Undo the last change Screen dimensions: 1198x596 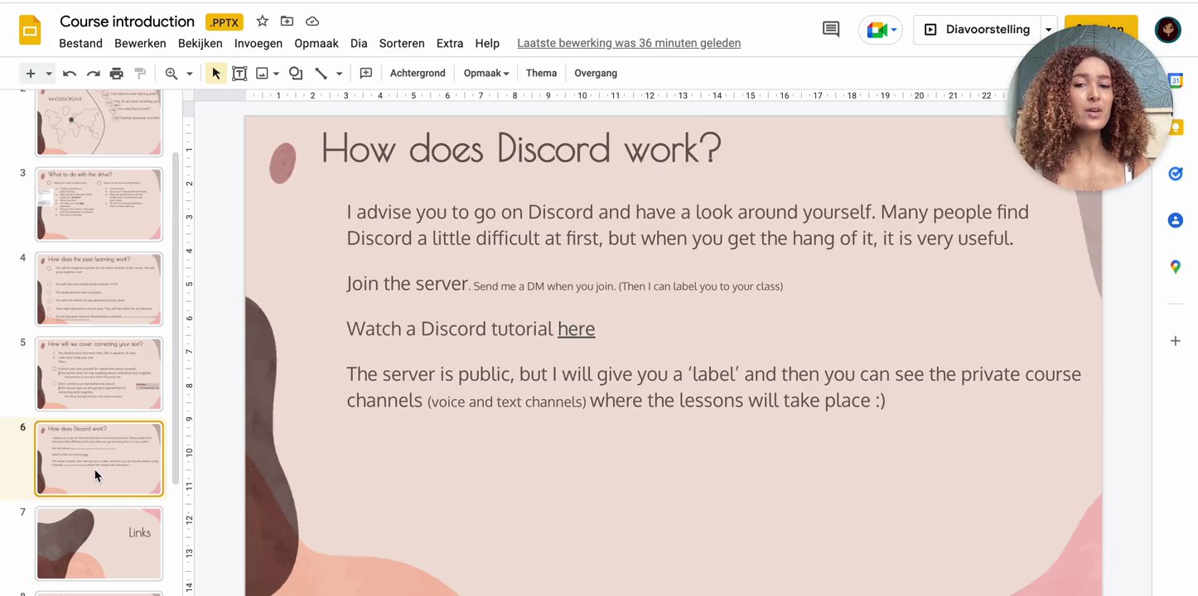[70, 73]
